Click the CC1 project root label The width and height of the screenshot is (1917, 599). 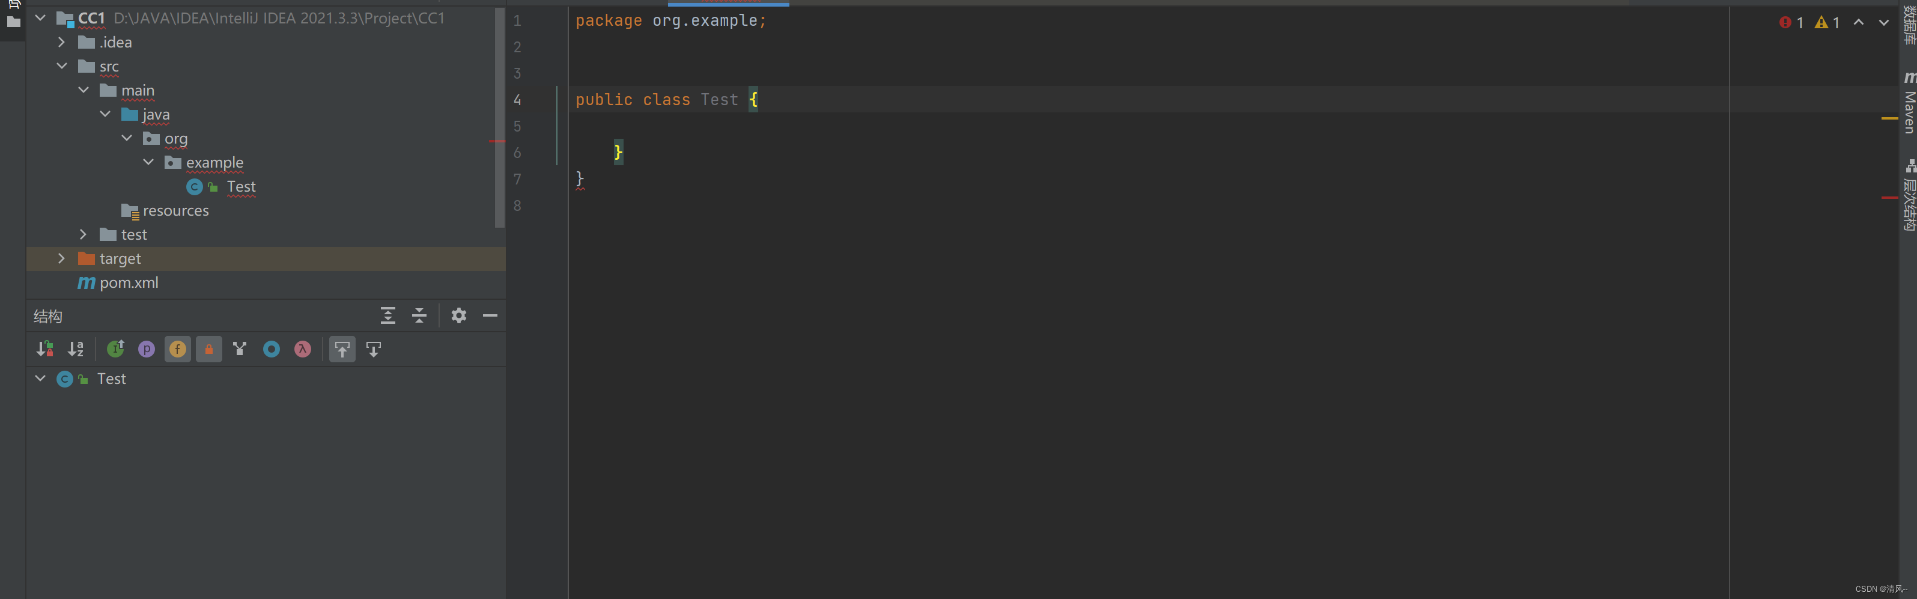91,18
